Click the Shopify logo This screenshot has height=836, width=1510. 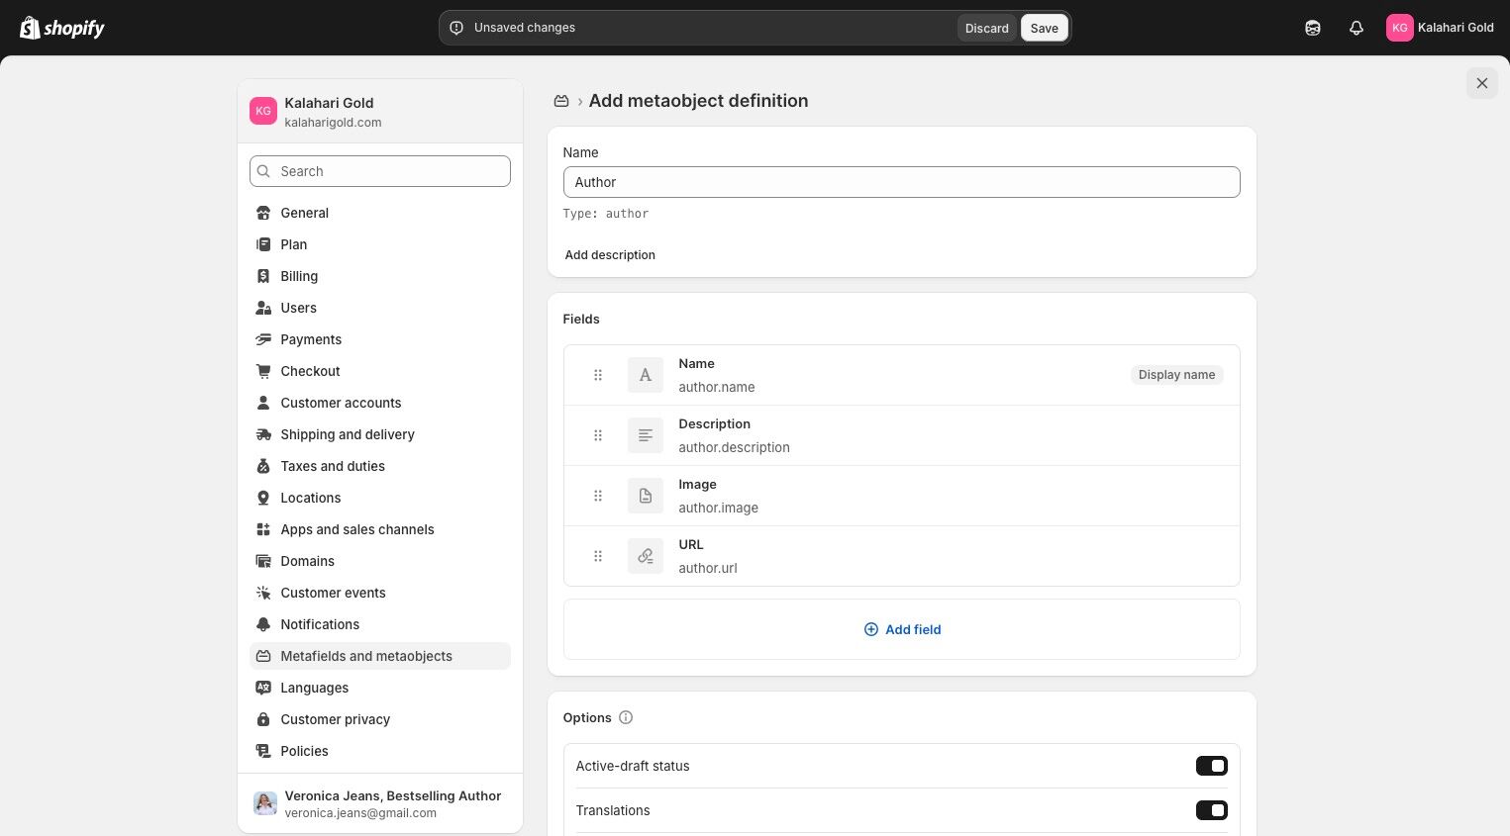click(x=62, y=28)
